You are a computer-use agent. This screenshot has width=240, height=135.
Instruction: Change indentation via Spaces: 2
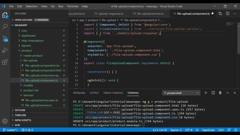click(176, 130)
